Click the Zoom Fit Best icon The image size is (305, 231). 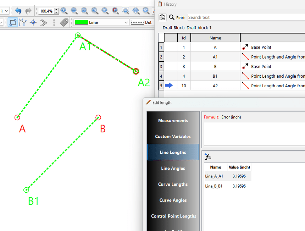(x=95, y=11)
